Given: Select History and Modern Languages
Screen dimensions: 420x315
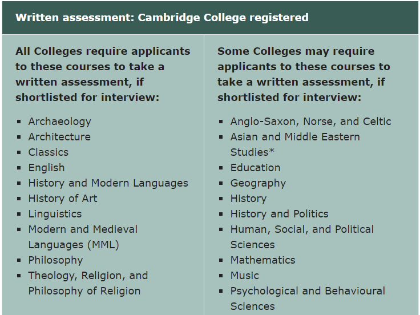Looking at the screenshot, I should 108,183.
